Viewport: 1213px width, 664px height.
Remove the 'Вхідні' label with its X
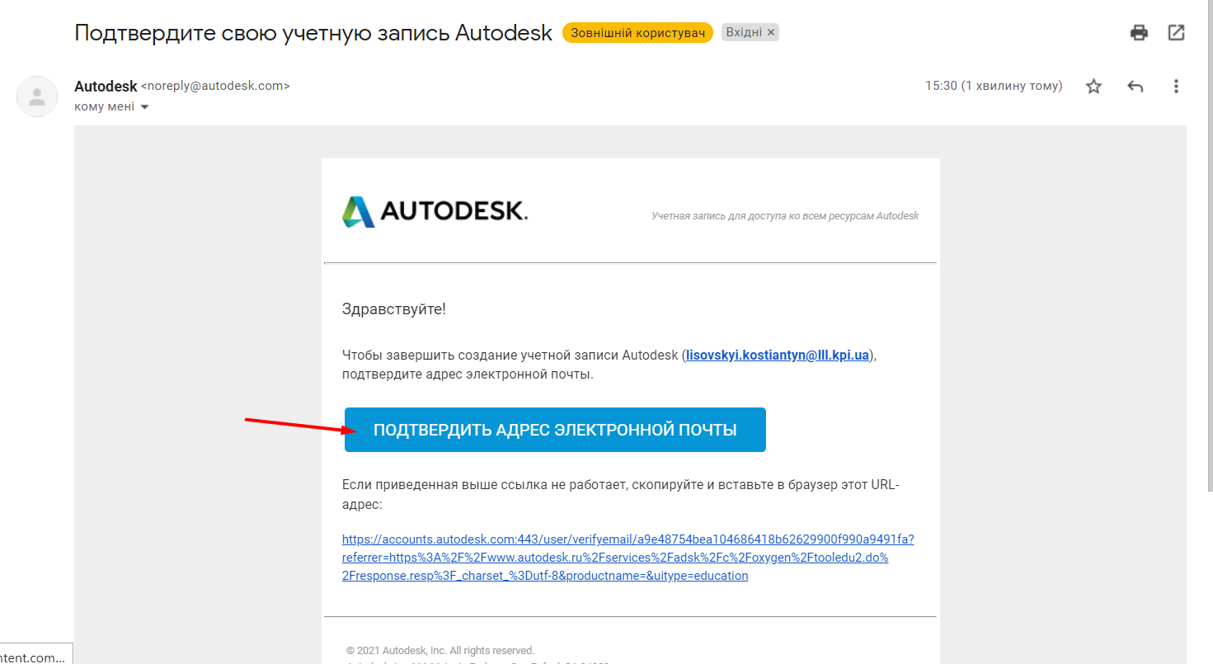[771, 32]
